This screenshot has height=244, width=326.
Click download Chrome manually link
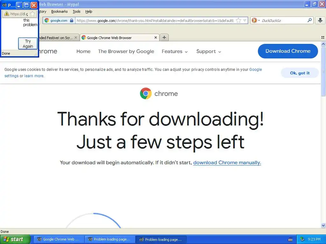pyautogui.click(x=227, y=162)
